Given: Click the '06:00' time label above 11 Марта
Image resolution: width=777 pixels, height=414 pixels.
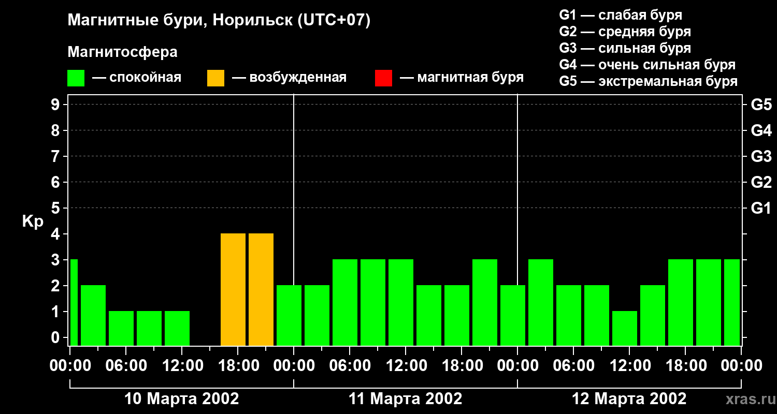Looking at the screenshot, I should click(350, 365).
